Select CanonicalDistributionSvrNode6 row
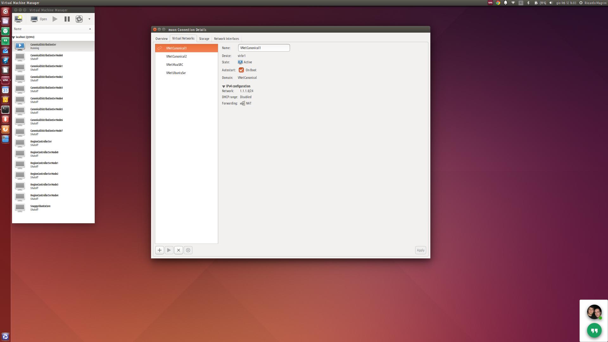The image size is (608, 342). 53,122
